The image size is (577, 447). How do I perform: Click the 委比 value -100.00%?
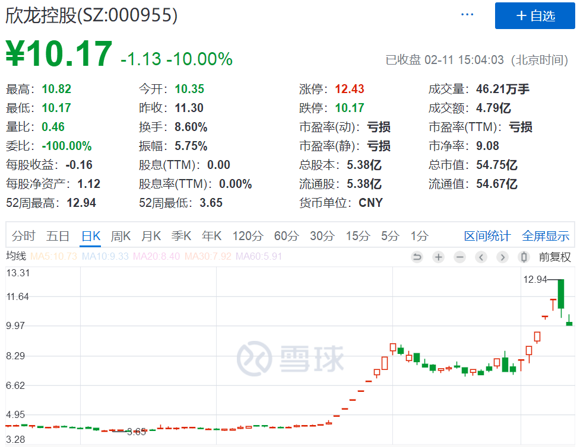click(x=66, y=146)
